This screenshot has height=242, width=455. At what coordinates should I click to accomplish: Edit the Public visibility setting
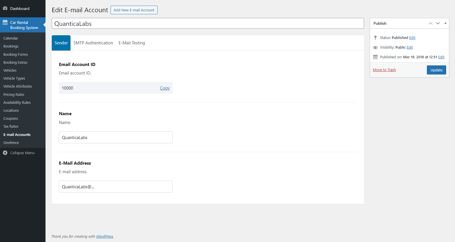pyautogui.click(x=410, y=47)
